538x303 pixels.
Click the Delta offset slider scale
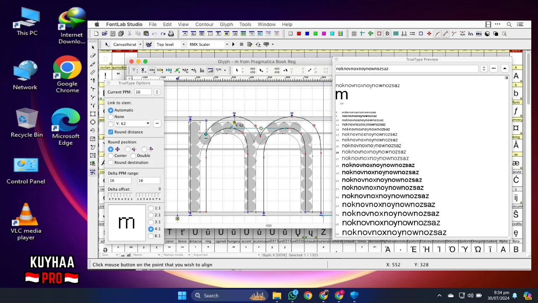(x=134, y=197)
